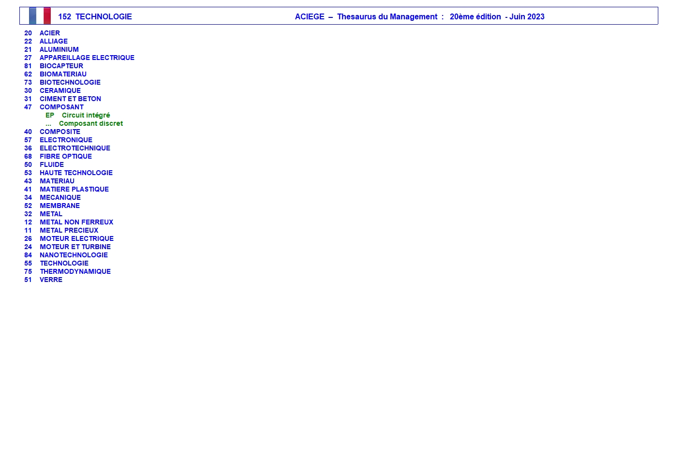
Task: Click the 152 TECHNOLOGIE header title
Action: tap(95, 16)
